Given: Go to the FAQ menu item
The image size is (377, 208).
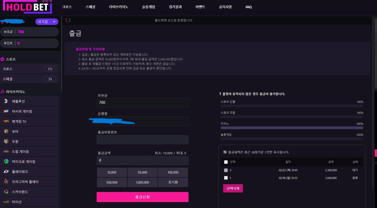Looking at the screenshot, I should (248, 7).
